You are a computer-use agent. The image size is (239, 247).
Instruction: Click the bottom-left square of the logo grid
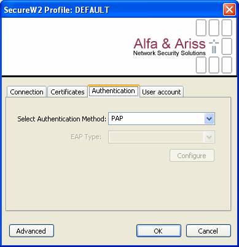(x=201, y=65)
